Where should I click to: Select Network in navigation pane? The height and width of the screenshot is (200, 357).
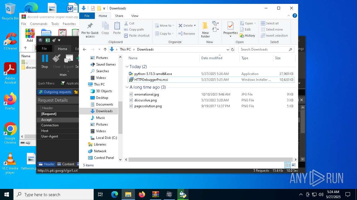click(97, 151)
